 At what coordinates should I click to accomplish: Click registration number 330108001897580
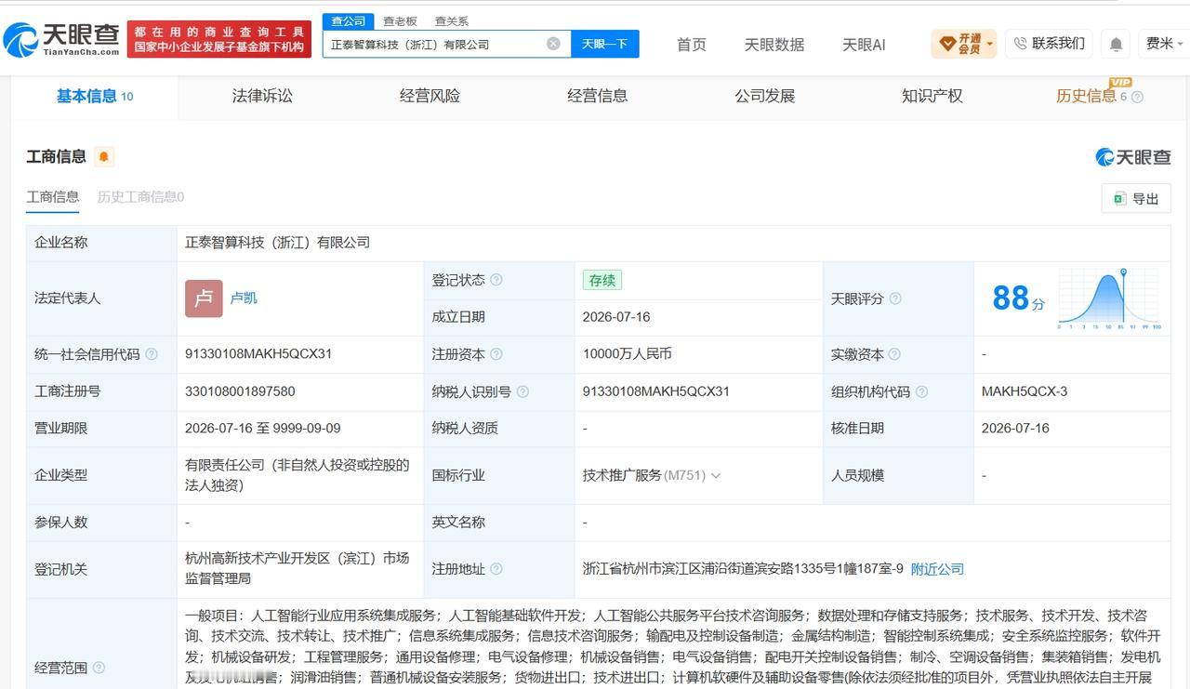[x=240, y=391]
